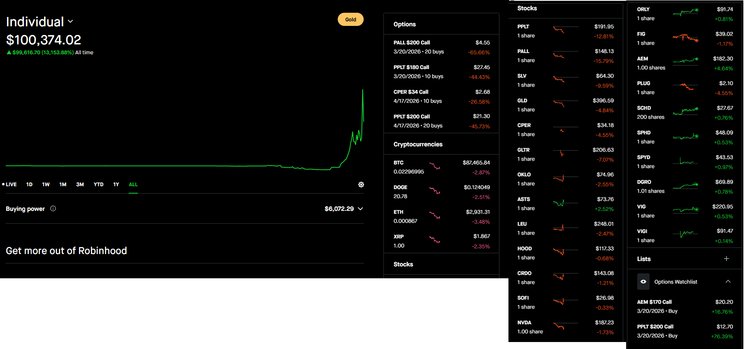Open the CPER $34 Call option position
Screen dimensions: 745x349
pyautogui.click(x=441, y=96)
